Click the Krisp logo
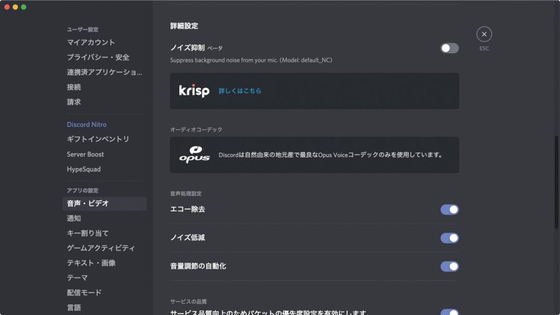The image size is (560, 315). [194, 91]
